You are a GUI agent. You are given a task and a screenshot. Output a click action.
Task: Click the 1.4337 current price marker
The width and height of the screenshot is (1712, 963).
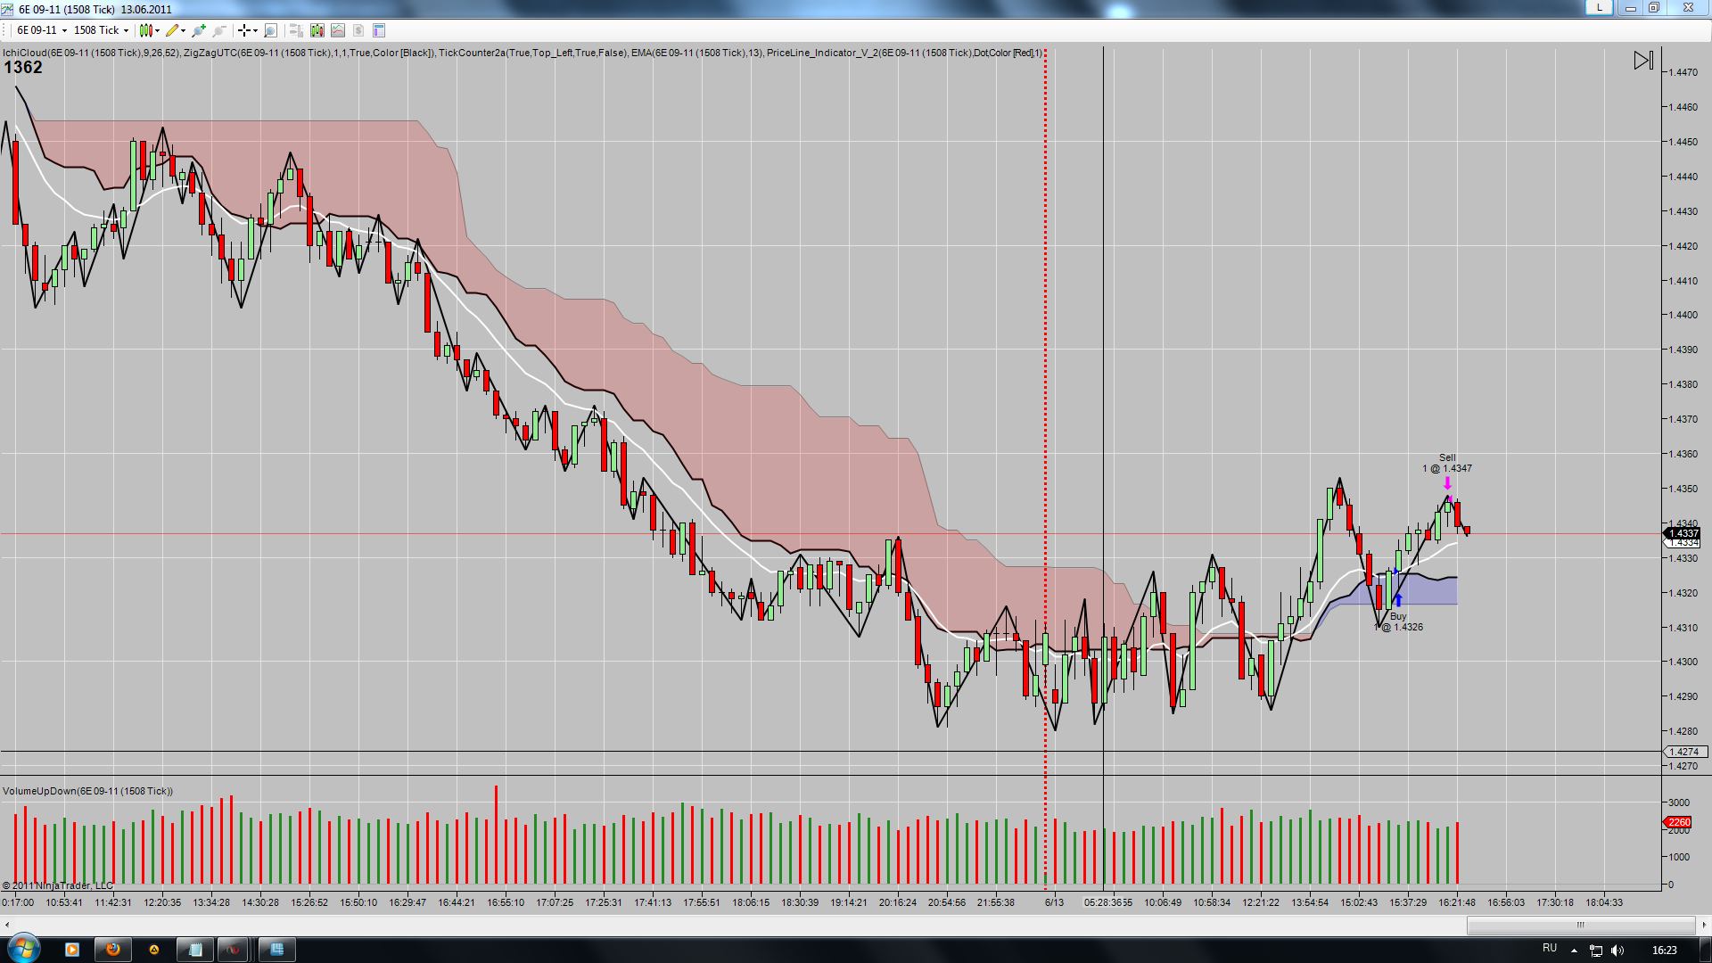(1683, 533)
